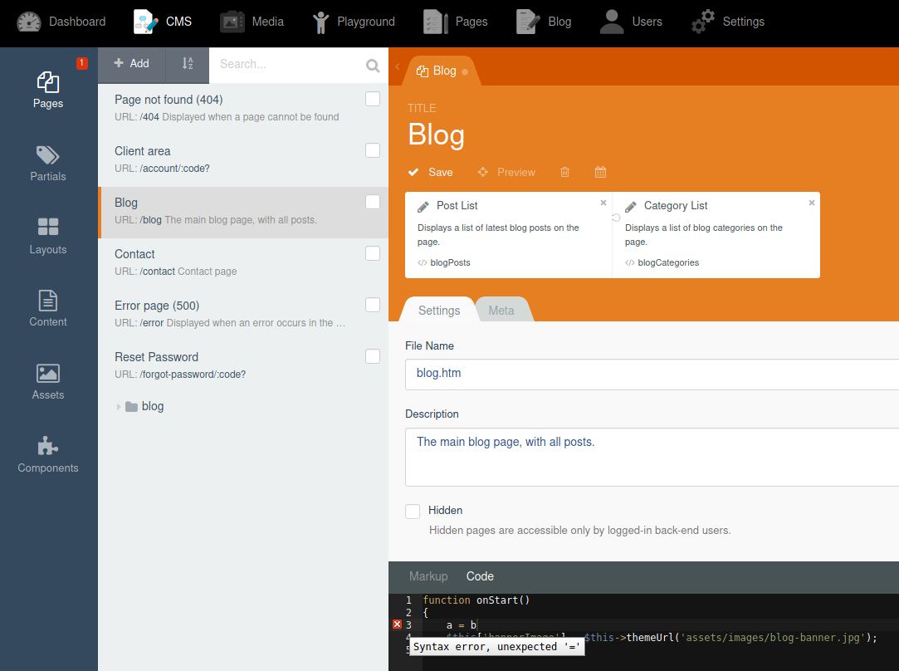Click the Preview button
This screenshot has width=899, height=671.
tap(506, 172)
